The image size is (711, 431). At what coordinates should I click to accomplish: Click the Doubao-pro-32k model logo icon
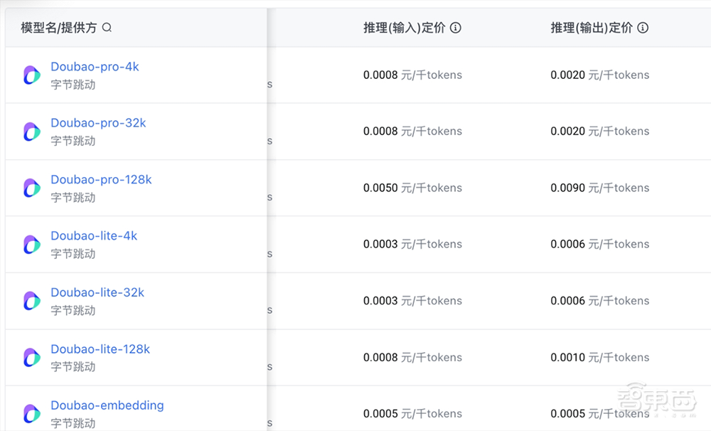pos(31,131)
